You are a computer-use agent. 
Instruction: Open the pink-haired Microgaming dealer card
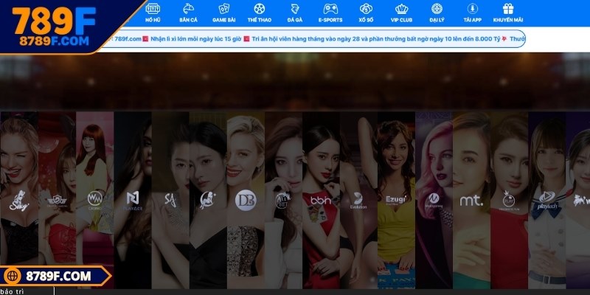point(434,200)
